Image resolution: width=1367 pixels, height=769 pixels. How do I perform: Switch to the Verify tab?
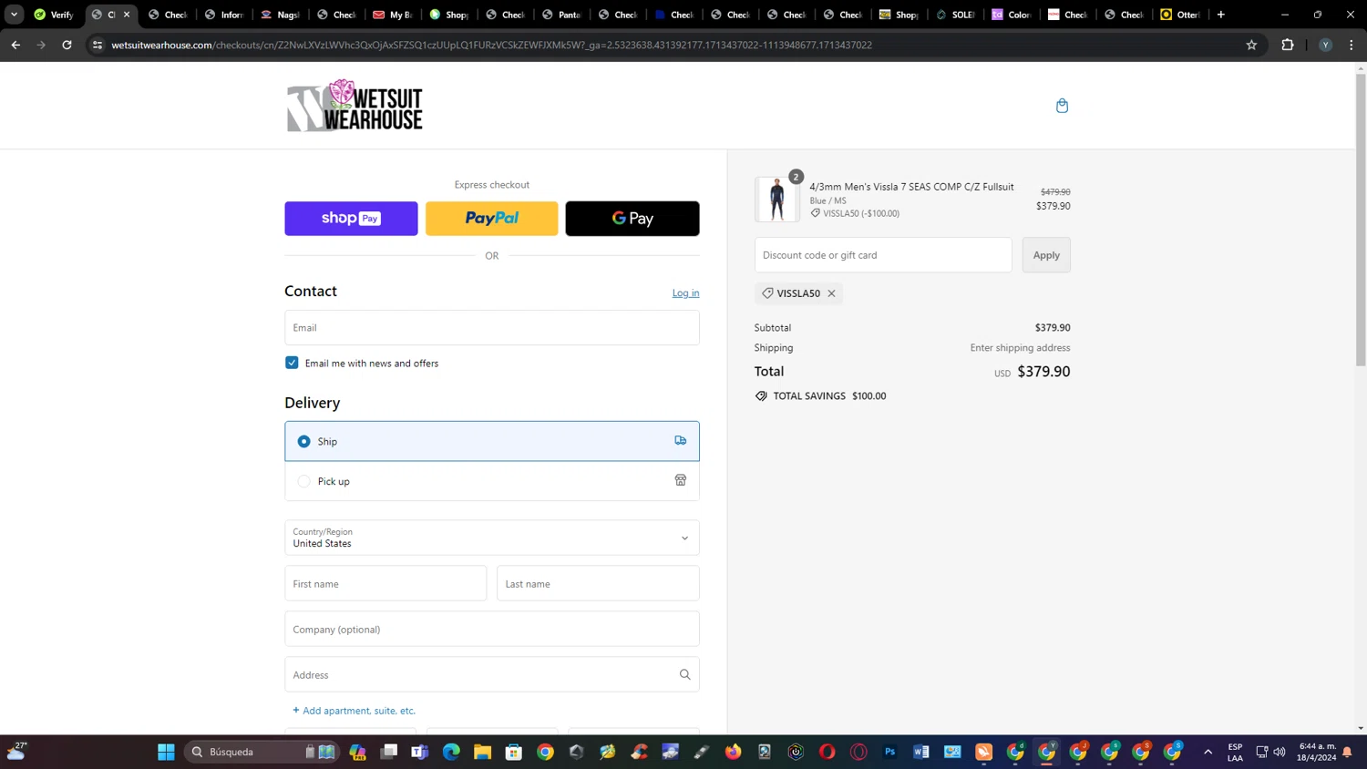tap(54, 15)
